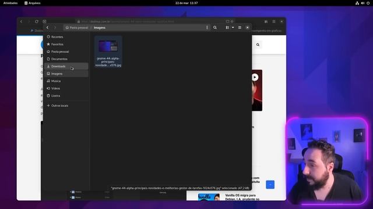Click back button in browser window
The height and width of the screenshot is (209, 373).
coord(21,21)
